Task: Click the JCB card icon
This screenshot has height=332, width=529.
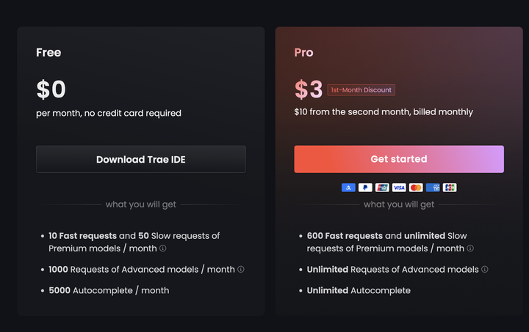Action: click(450, 188)
